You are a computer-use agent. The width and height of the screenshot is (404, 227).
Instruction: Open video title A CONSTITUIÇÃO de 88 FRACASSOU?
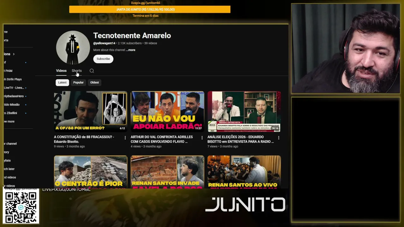pyautogui.click(x=84, y=139)
